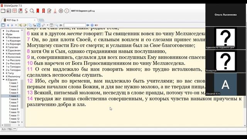This screenshot has width=247, height=139.
Task: Click the tree panel vertical scrollbar thumb
Action: 22,94
